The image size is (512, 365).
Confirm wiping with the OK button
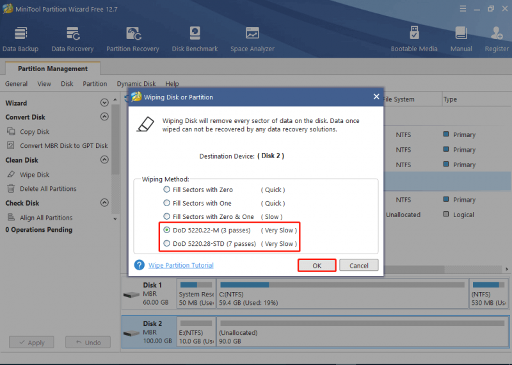tap(317, 265)
